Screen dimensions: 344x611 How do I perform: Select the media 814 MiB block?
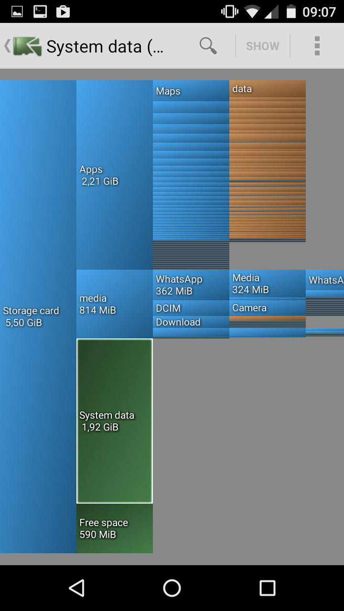click(x=115, y=304)
